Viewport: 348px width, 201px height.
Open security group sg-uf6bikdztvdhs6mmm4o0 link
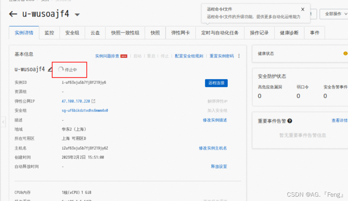[85, 110]
